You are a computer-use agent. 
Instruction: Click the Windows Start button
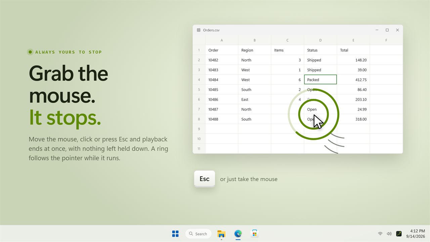[x=175, y=234]
